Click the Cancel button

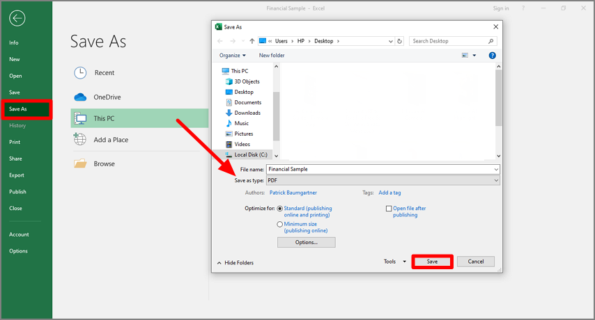point(475,262)
